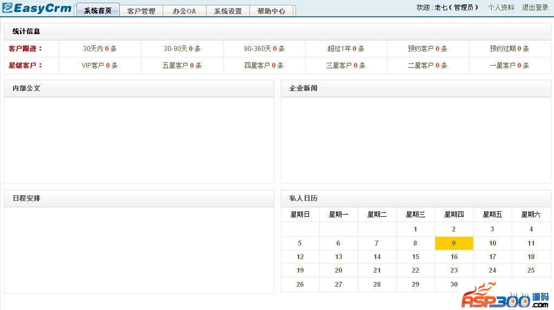Open the 帮助中心 tab
Image resolution: width=554 pixels, height=310 pixels.
(x=271, y=11)
